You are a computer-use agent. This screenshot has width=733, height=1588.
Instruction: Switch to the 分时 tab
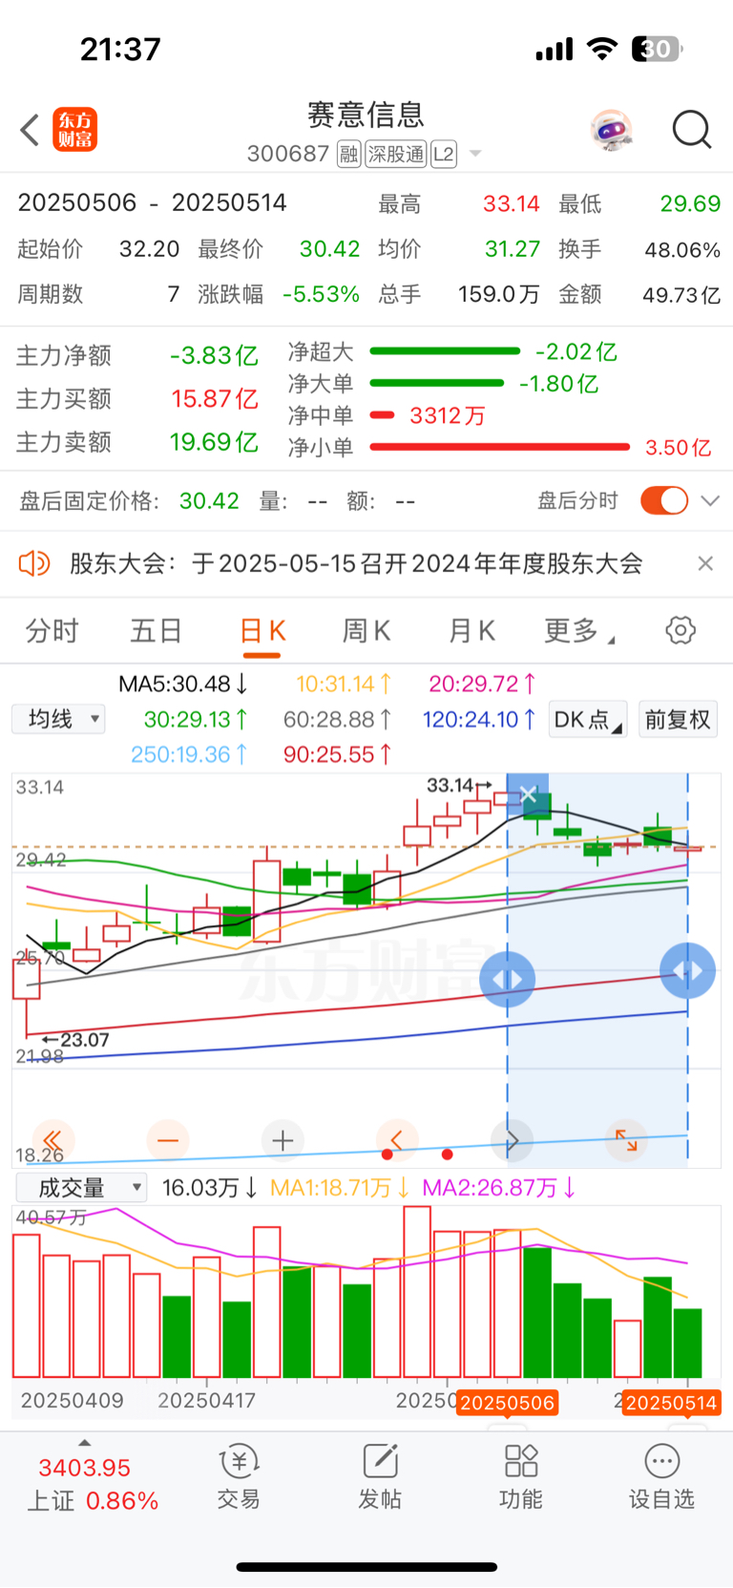click(x=52, y=630)
